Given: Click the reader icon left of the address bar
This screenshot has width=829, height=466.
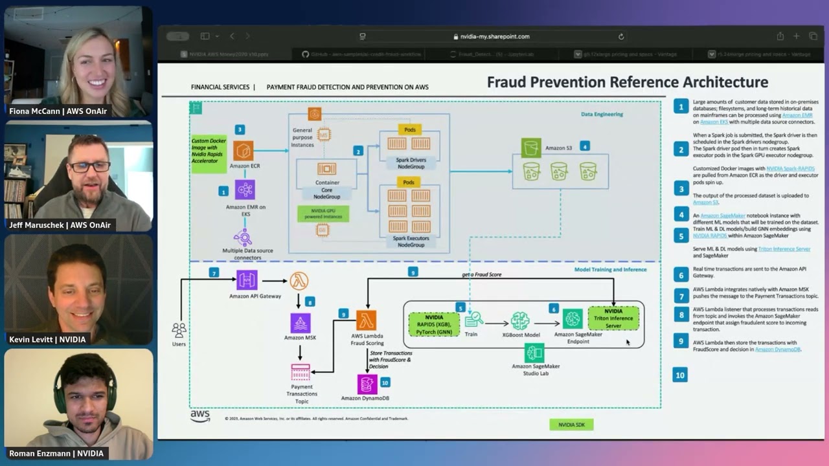Looking at the screenshot, I should pos(363,36).
